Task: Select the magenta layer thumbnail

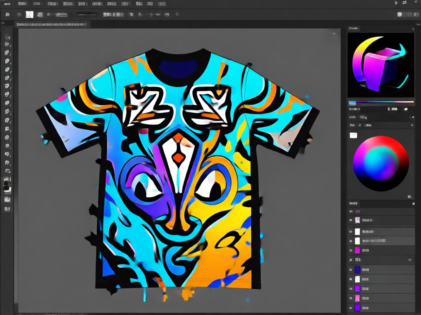Action: coord(357,251)
